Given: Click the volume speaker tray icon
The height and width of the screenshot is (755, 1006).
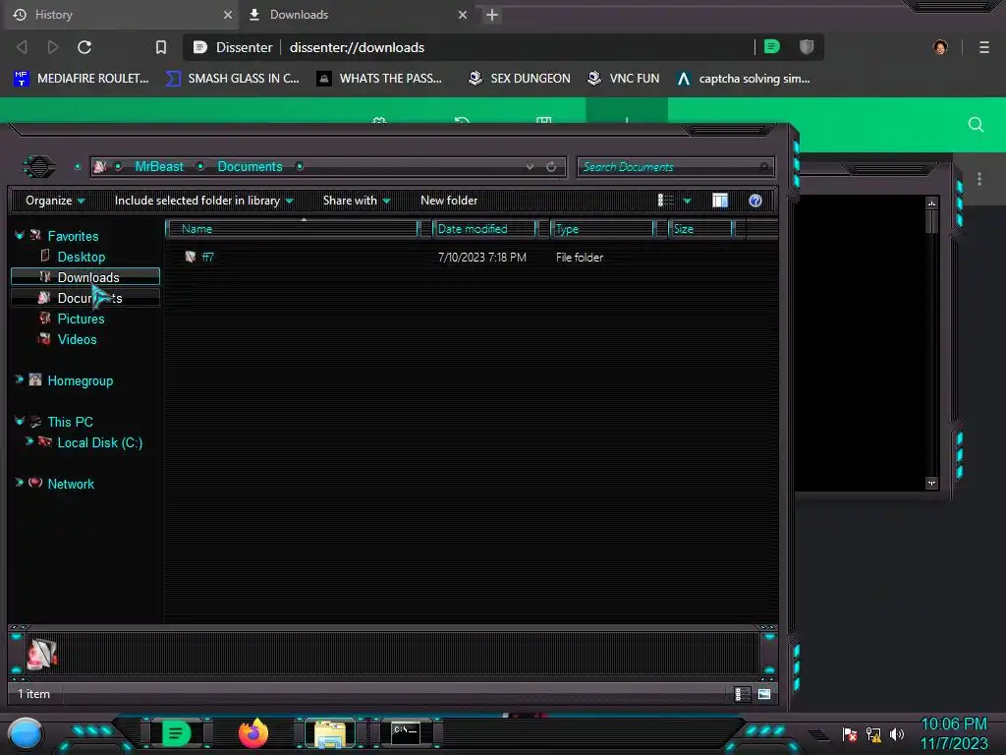Looking at the screenshot, I should [896, 734].
